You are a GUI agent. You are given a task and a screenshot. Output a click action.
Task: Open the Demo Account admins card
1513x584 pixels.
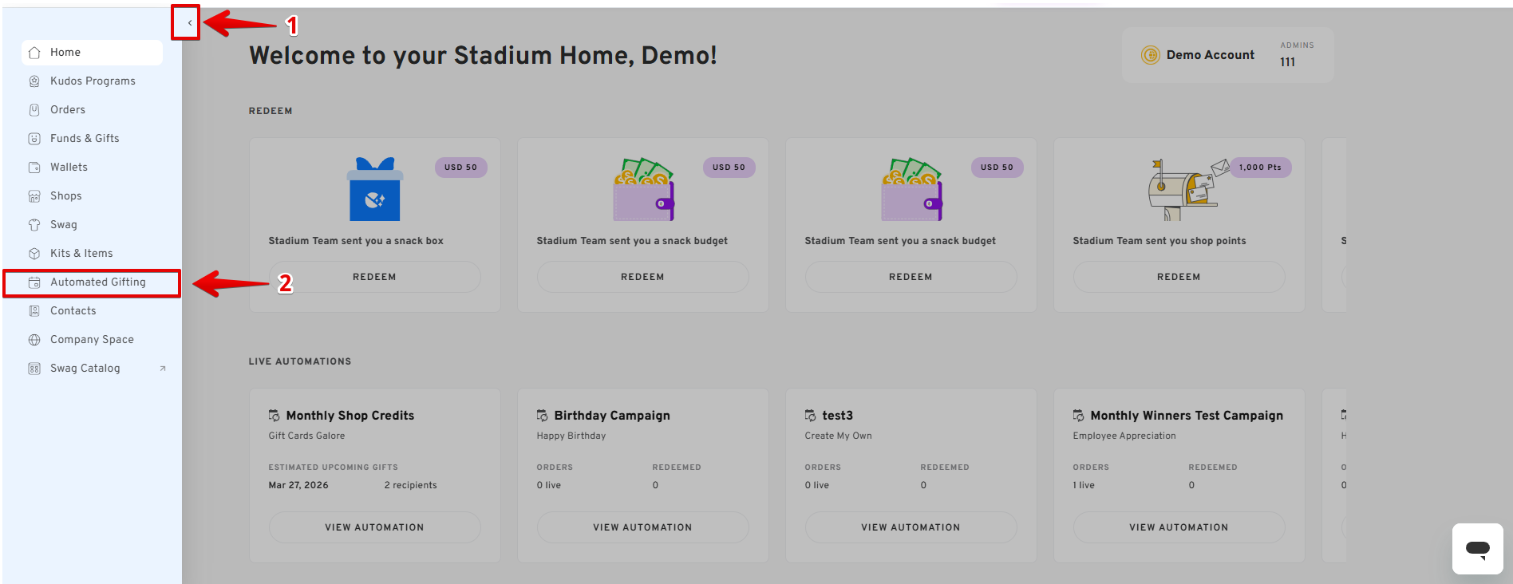point(1227,55)
